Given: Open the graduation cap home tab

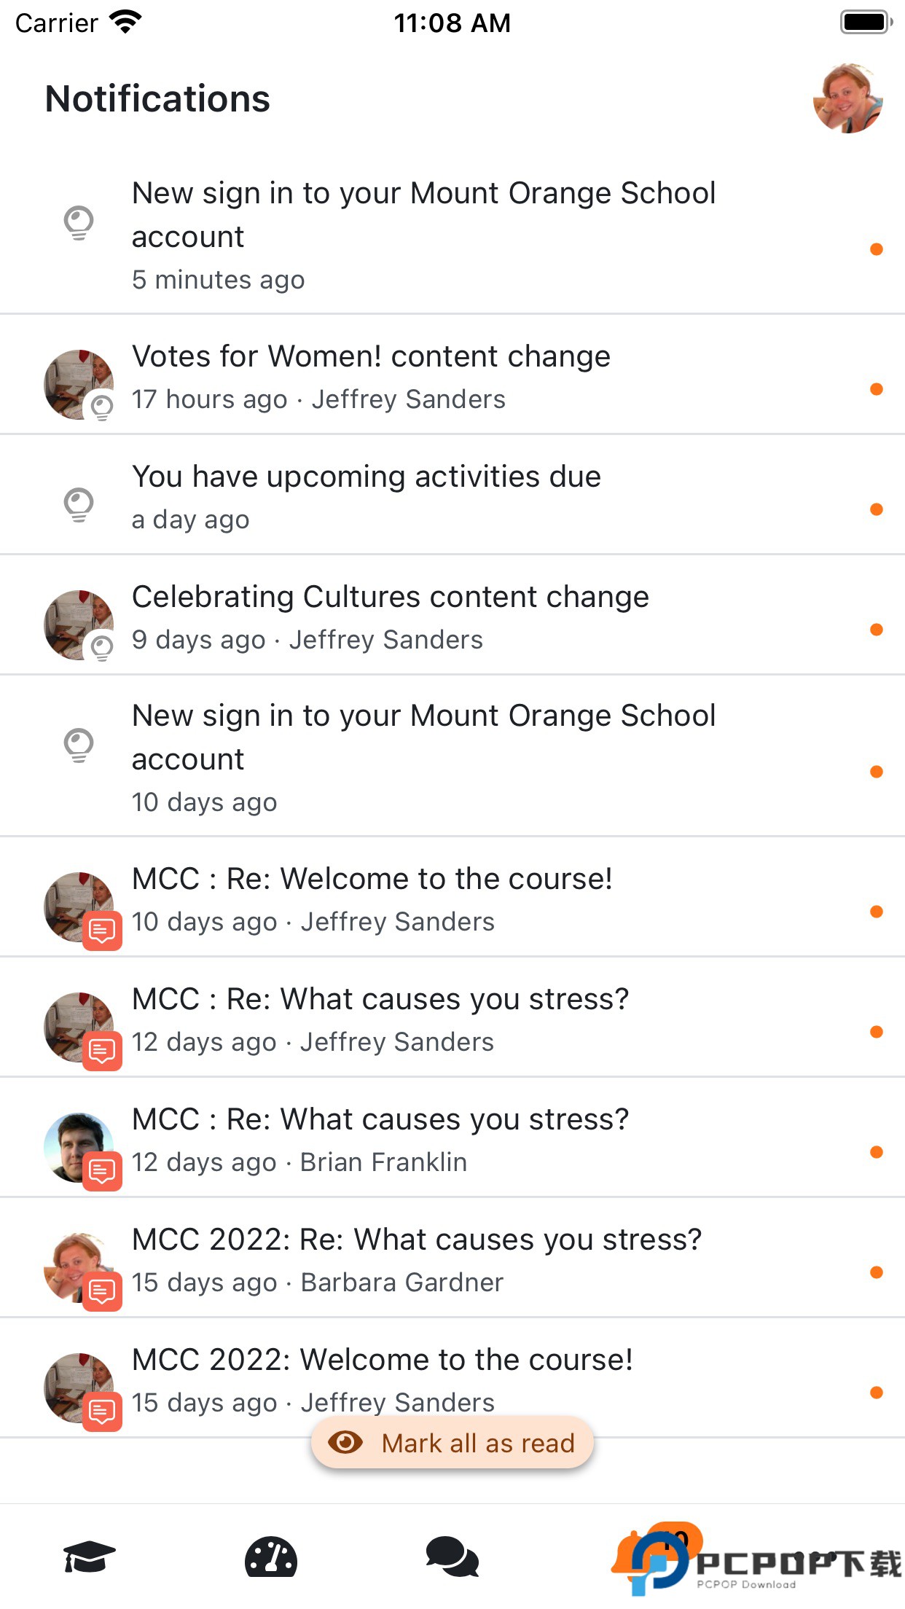Looking at the screenshot, I should point(89,1558).
